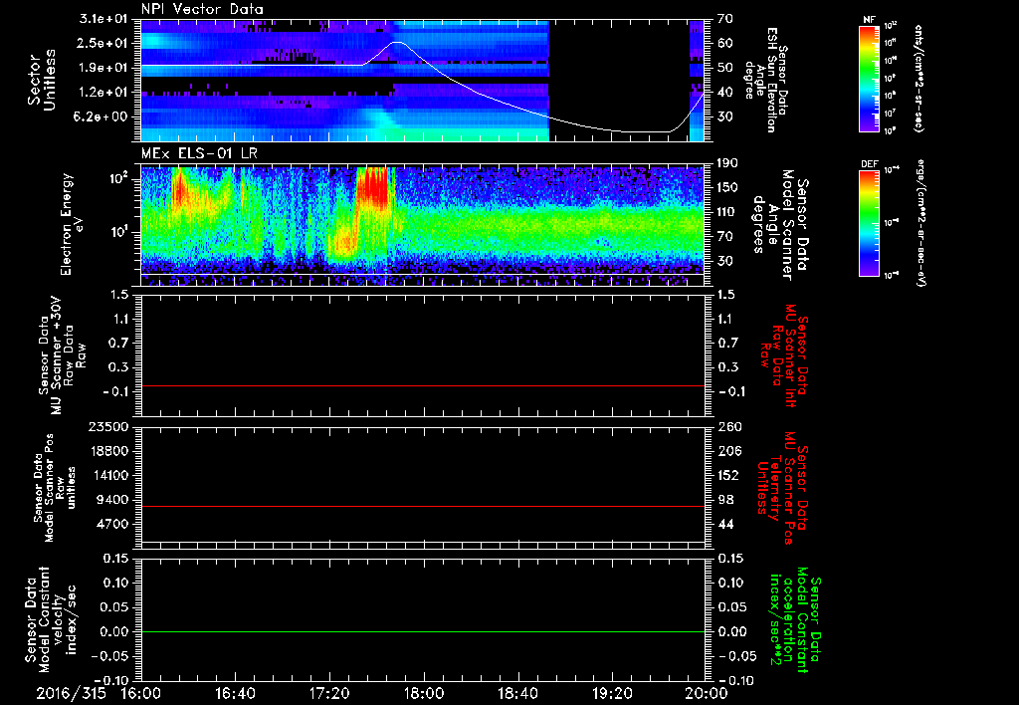Click the "2.5e+01" sector tick value
1019x705 pixels.
103,43
